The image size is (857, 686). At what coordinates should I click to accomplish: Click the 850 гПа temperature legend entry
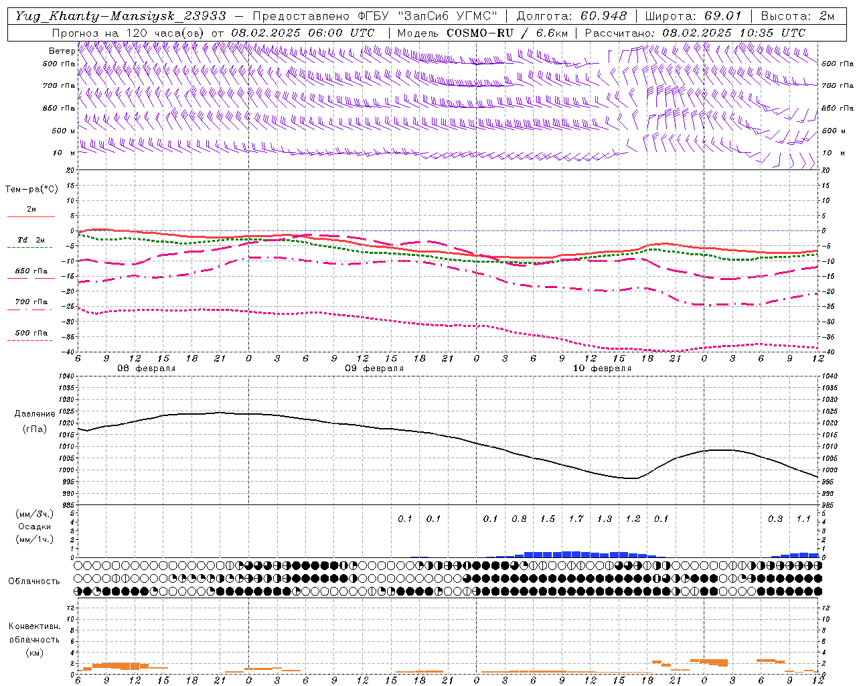point(31,272)
